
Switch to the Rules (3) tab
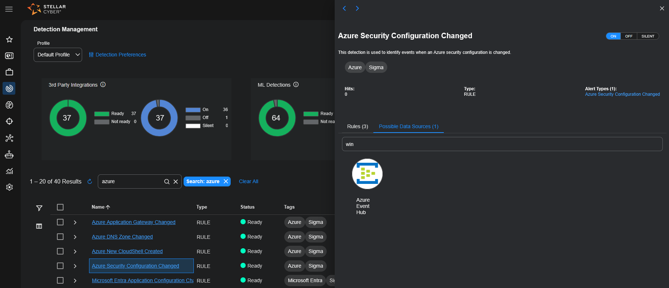pyautogui.click(x=358, y=126)
